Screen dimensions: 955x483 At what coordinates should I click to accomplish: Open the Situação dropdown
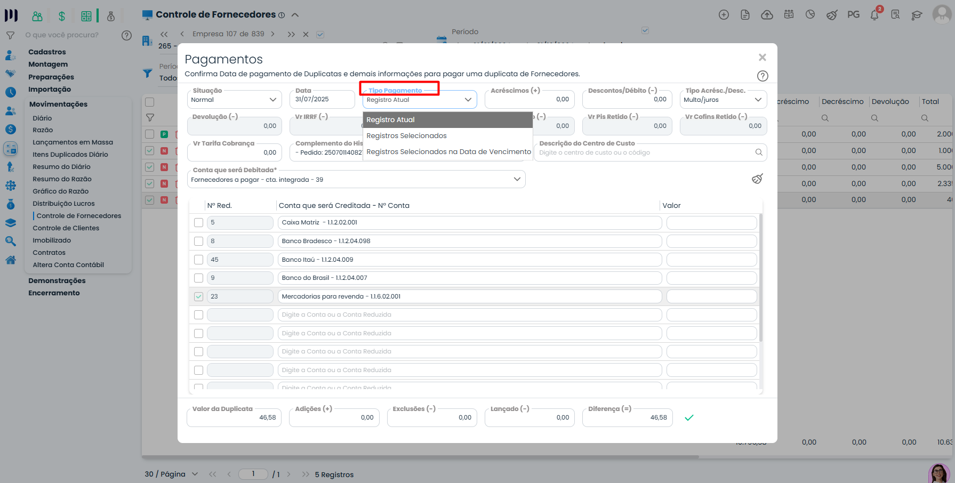point(234,100)
